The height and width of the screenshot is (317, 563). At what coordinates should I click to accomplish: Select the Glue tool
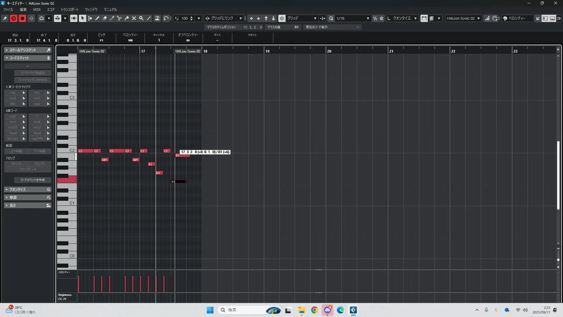pyautogui.click(x=127, y=18)
